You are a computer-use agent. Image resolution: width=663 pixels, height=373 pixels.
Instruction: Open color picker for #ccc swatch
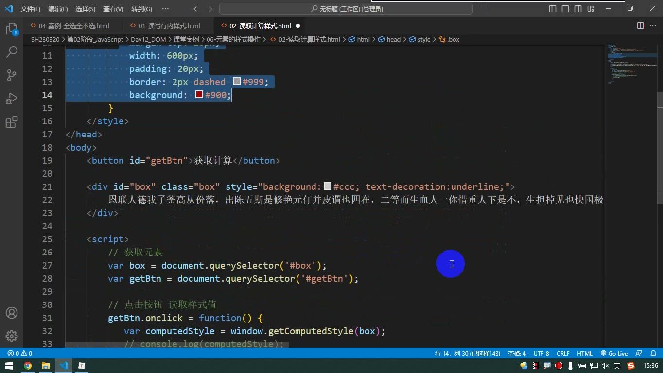(x=328, y=186)
